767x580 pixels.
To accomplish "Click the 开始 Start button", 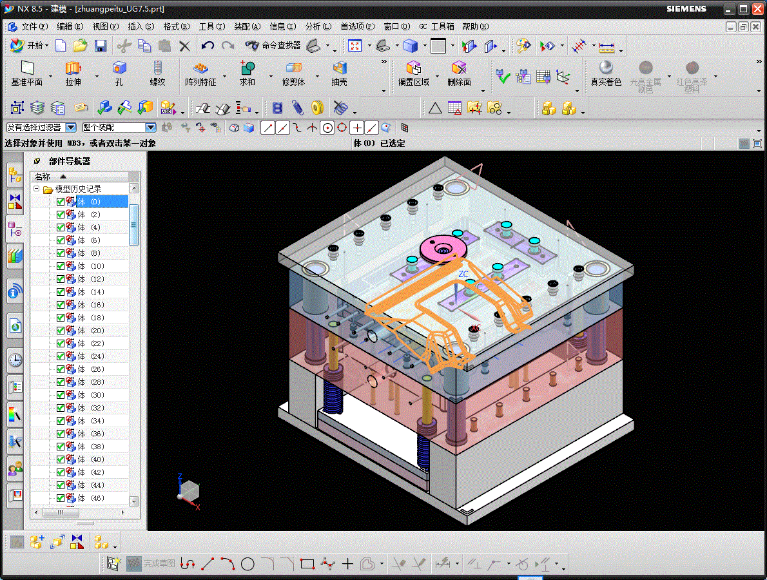I will pyautogui.click(x=30, y=46).
